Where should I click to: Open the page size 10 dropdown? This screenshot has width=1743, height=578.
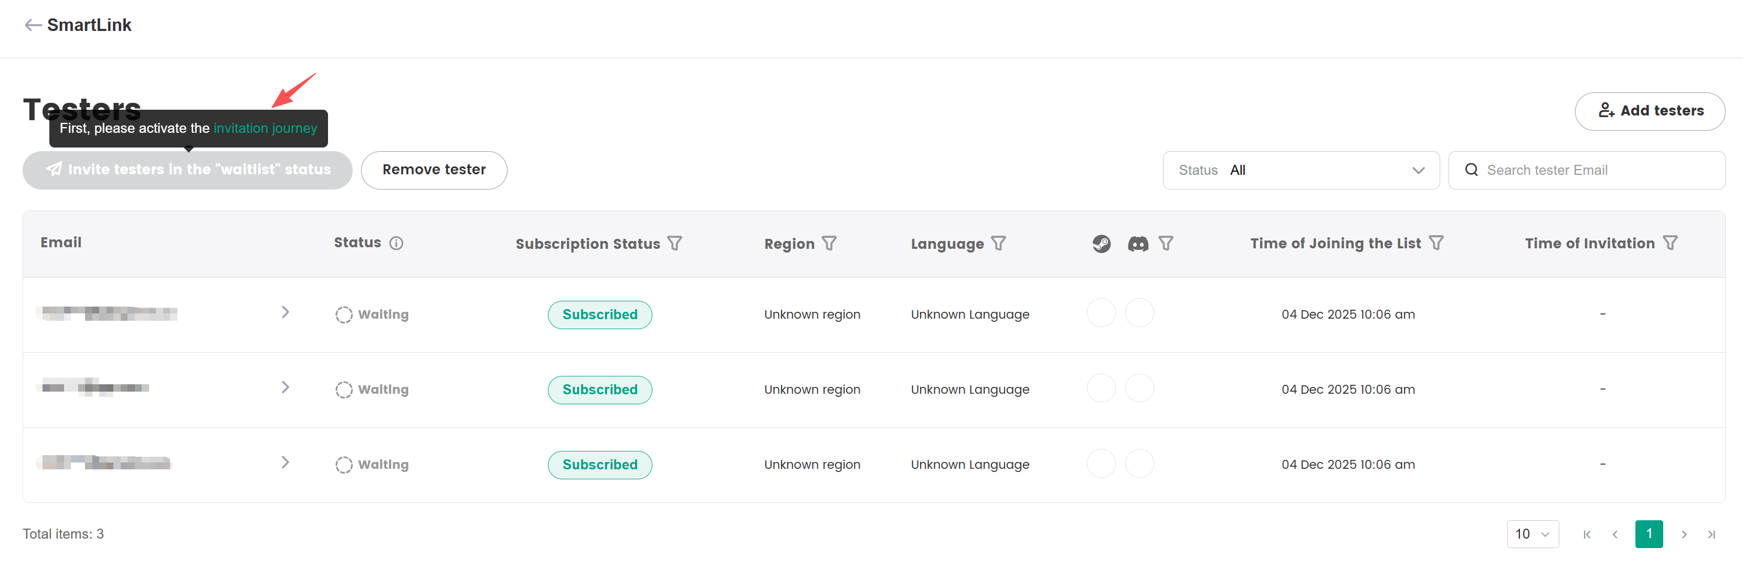click(1533, 534)
